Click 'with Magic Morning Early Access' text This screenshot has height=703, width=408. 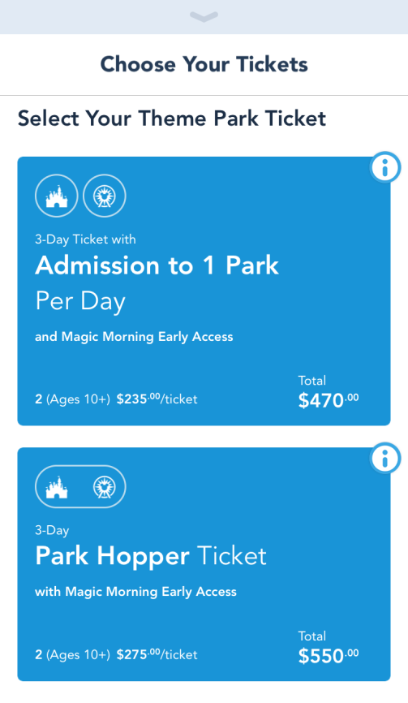135,592
